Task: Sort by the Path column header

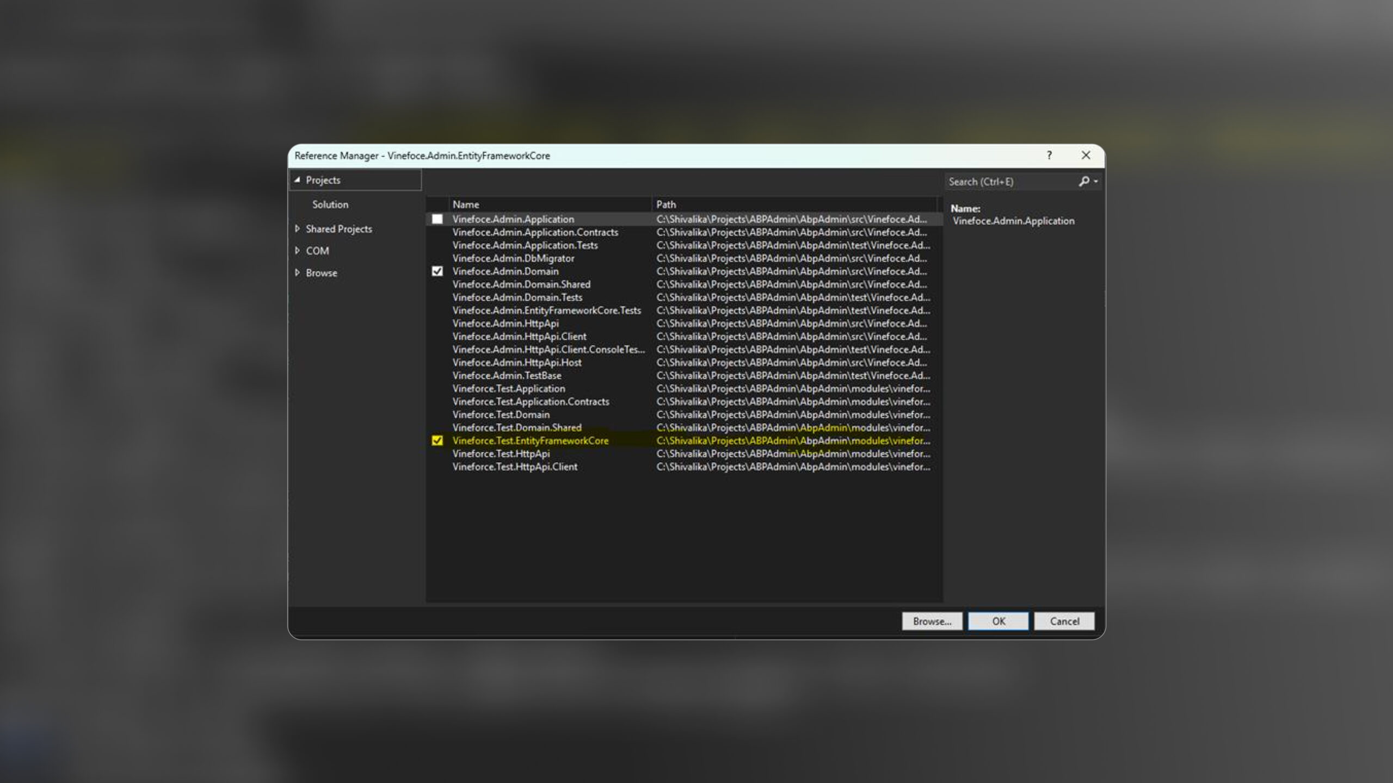Action: coord(794,204)
